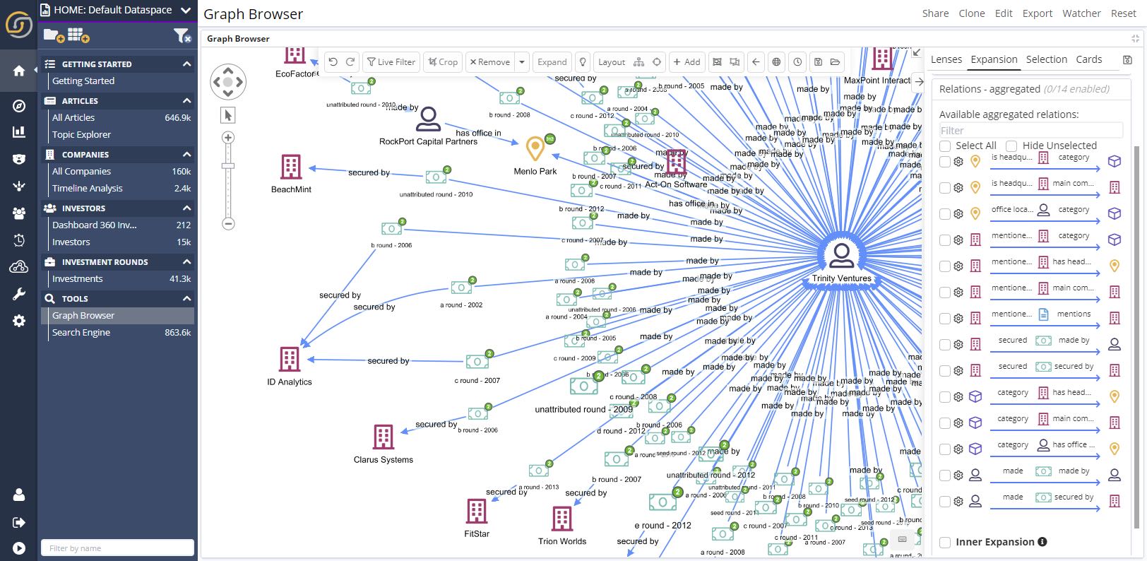Click the Reset link
The image size is (1147, 561).
pyautogui.click(x=1123, y=13)
